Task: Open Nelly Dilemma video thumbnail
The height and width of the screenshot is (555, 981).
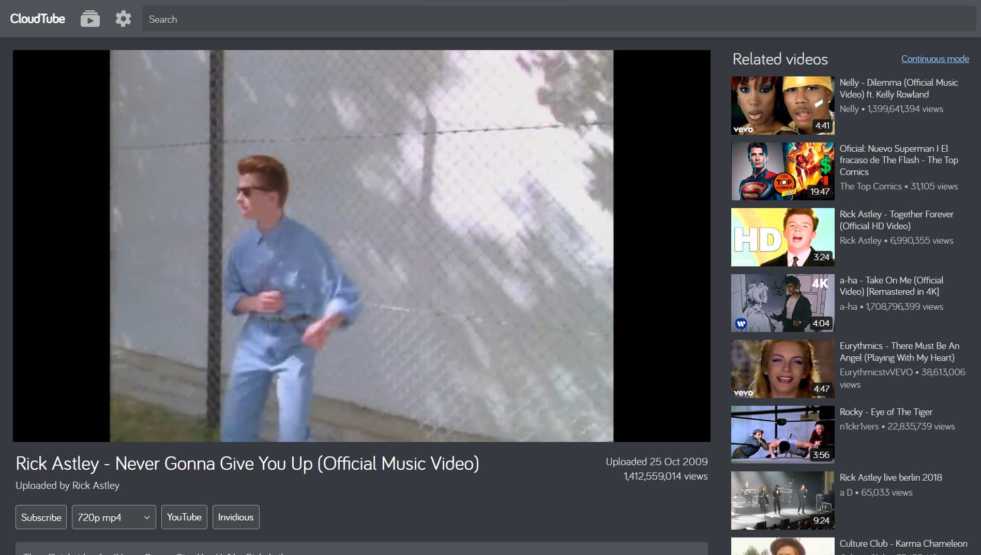Action: pos(782,105)
